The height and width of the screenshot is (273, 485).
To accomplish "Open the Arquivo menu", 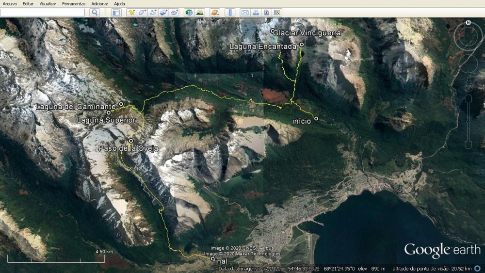I will pos(10,3).
